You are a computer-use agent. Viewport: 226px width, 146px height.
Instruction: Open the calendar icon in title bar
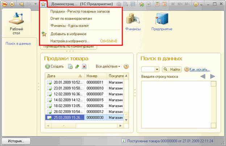click(x=164, y=4)
